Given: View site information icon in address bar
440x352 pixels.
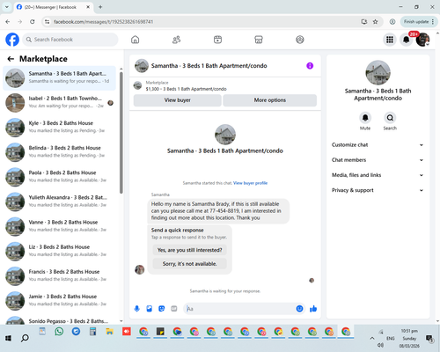Looking at the screenshot, I should pyautogui.click(x=47, y=22).
